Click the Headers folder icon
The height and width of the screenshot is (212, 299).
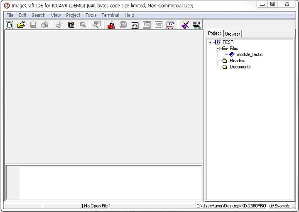click(x=225, y=61)
